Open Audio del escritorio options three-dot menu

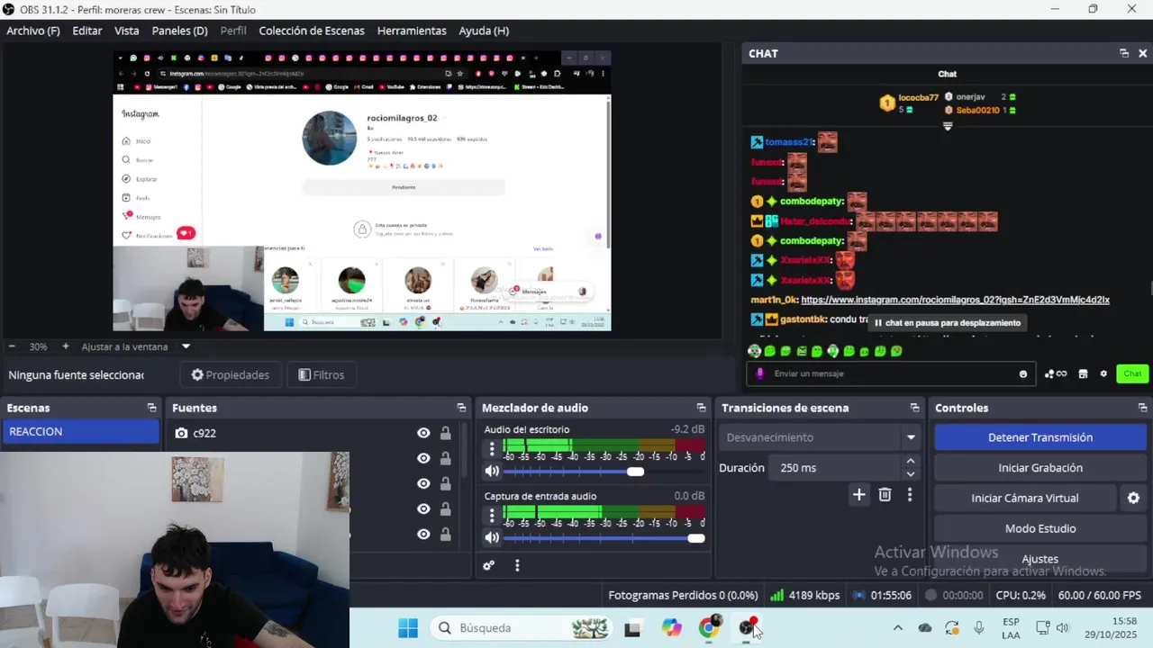click(x=492, y=448)
